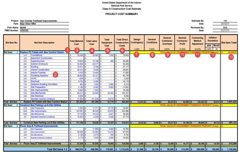Image resolution: width=239 pixels, height=152 pixels.
Task: Click the 10.00% contractor profit rate
Action: [x=182, y=49]
